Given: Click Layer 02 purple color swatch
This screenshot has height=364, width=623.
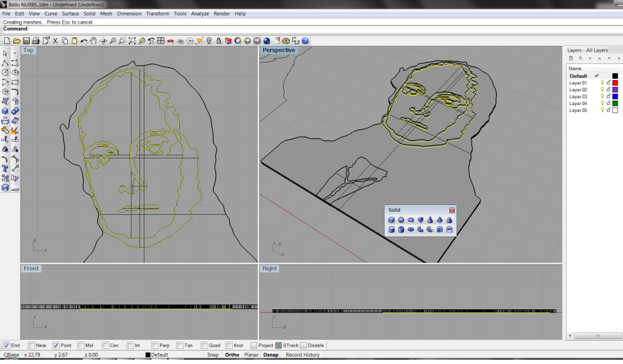Looking at the screenshot, I should pos(615,89).
